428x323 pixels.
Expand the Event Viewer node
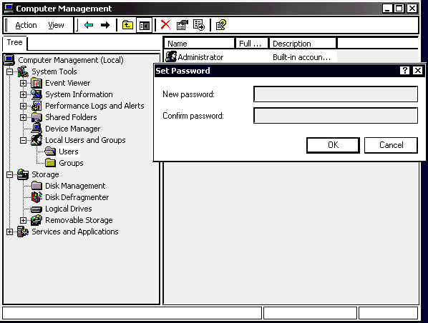23,83
